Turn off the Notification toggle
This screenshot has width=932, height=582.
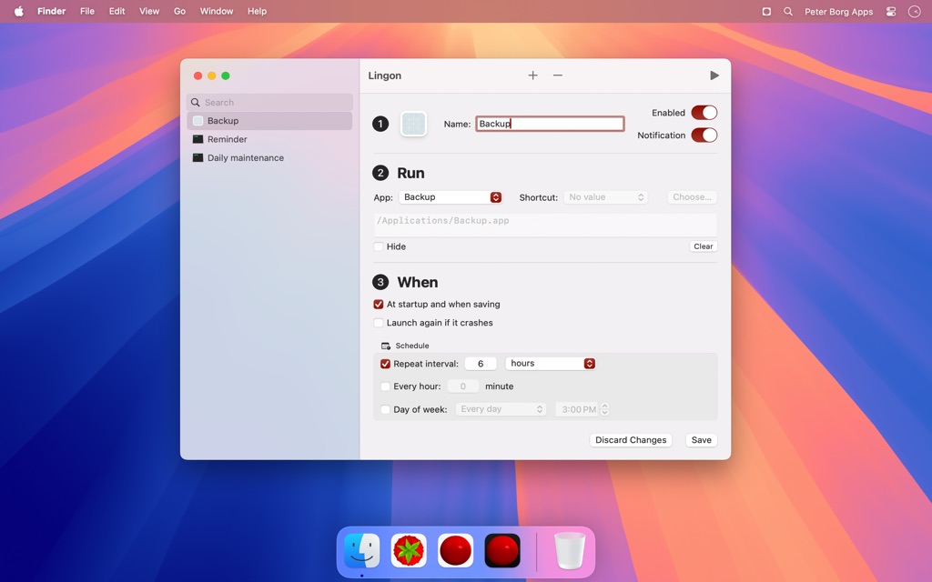point(704,135)
